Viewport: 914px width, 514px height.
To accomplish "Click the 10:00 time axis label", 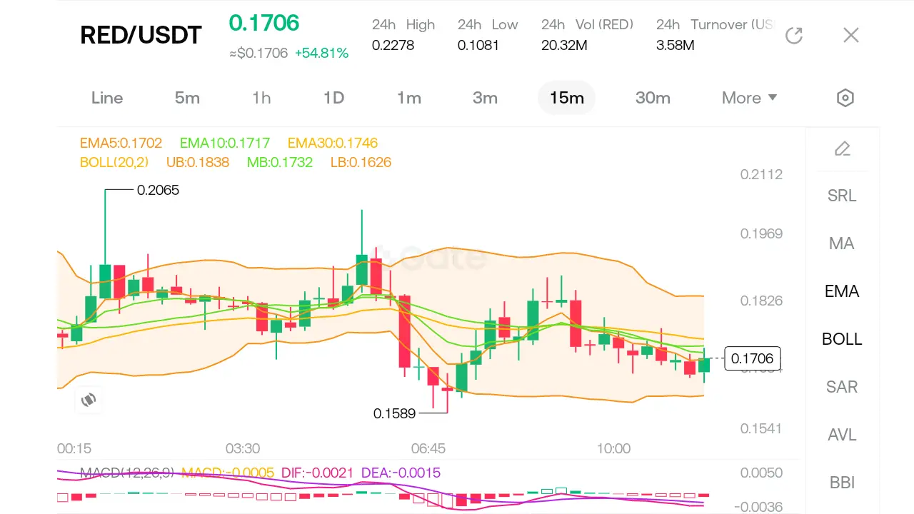I will (613, 448).
